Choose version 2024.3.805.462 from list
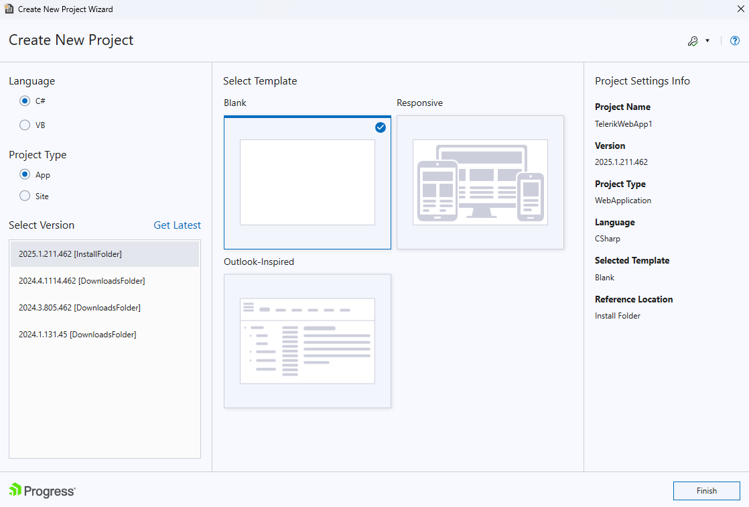Image resolution: width=749 pixels, height=507 pixels. click(105, 308)
